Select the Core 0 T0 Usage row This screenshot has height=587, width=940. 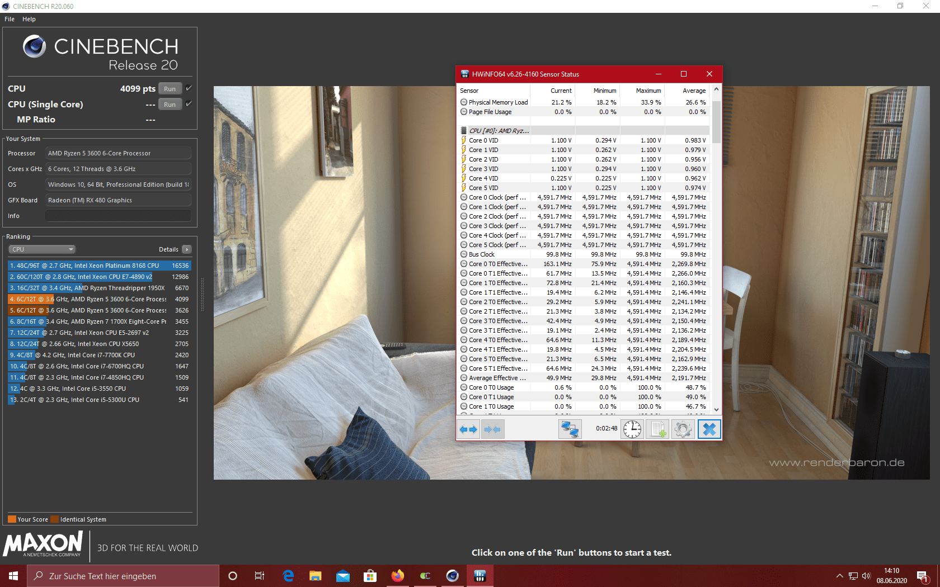(584, 387)
